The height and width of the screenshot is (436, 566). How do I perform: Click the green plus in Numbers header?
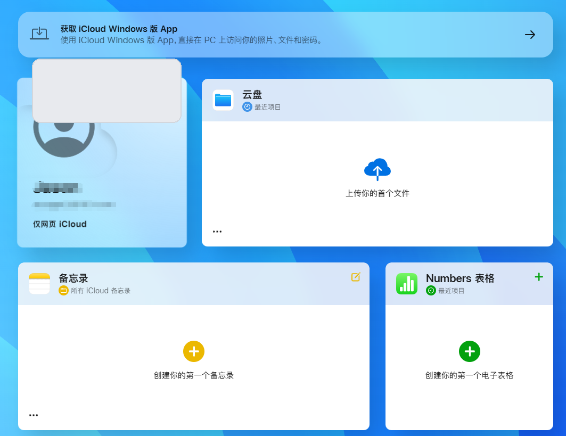tap(539, 277)
